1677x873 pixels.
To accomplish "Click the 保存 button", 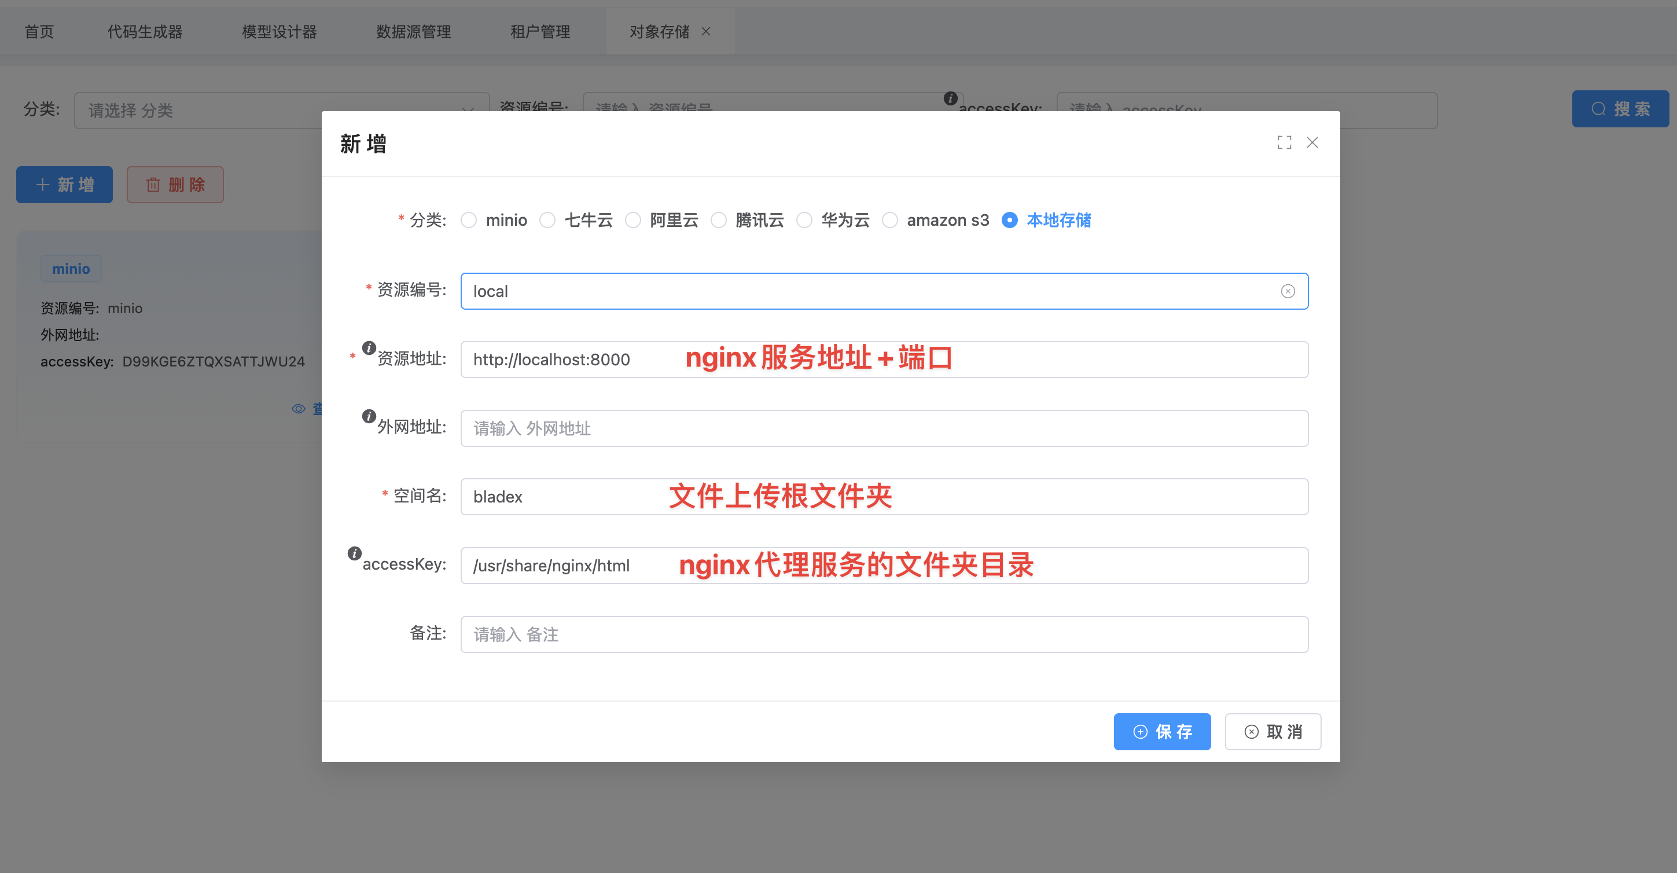I will click(x=1161, y=732).
